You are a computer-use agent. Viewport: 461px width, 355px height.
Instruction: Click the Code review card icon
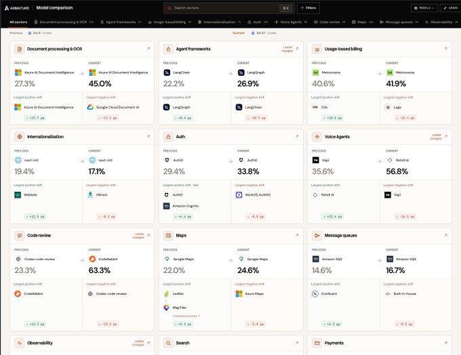(20, 235)
